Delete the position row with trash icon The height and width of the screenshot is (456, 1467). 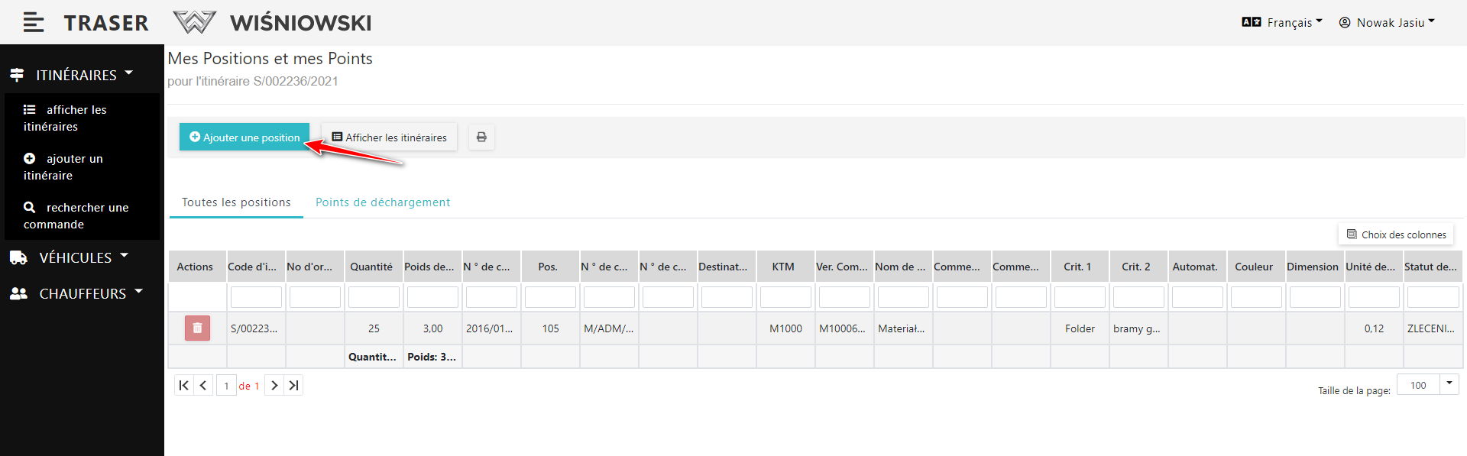click(197, 328)
